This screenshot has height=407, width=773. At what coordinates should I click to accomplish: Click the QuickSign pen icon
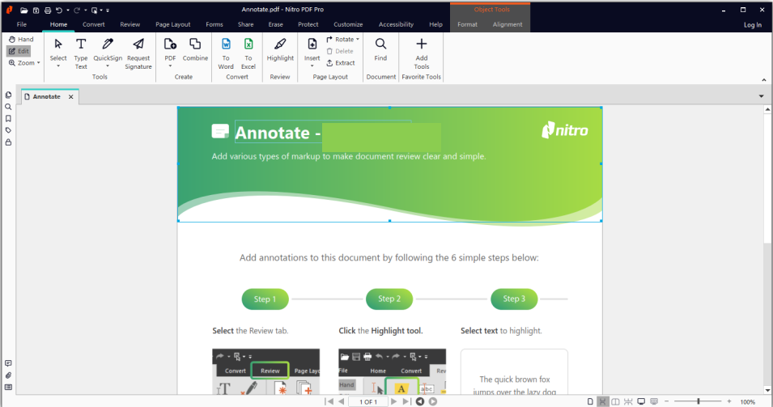[108, 44]
